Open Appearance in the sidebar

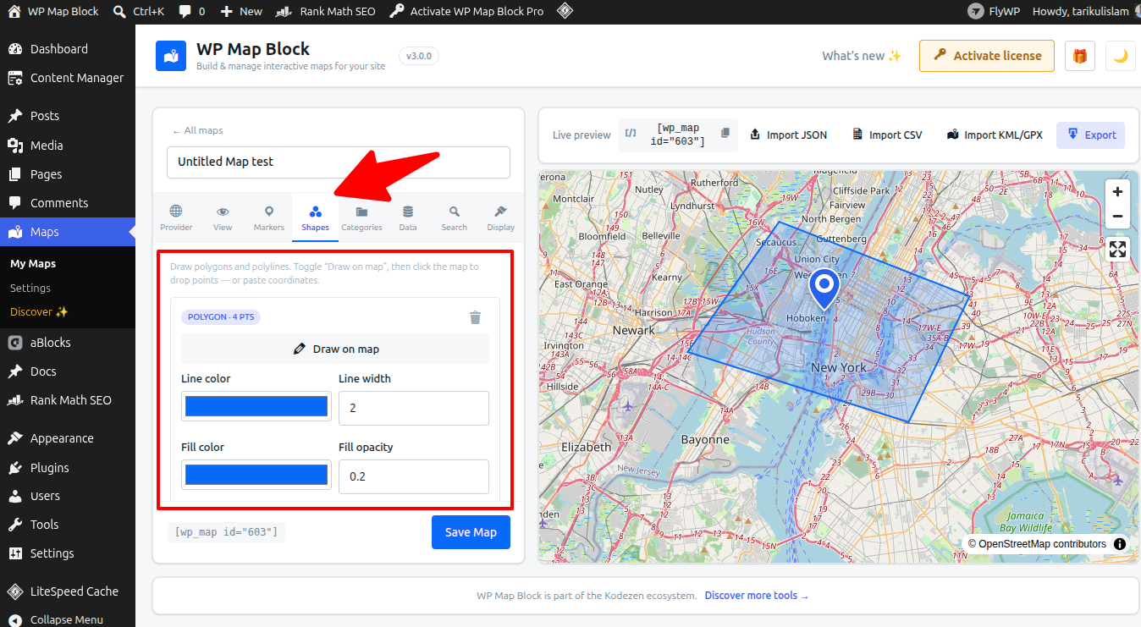click(68, 438)
